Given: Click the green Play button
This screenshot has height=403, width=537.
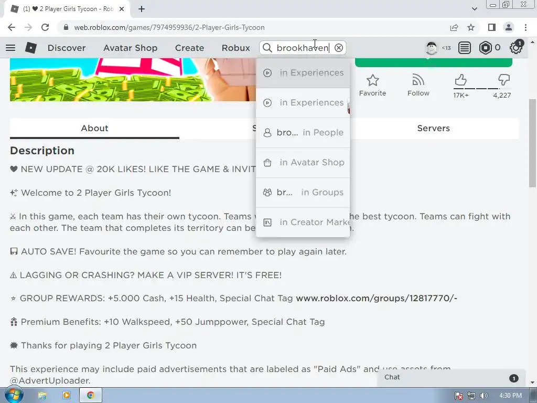Looking at the screenshot, I should (x=434, y=62).
